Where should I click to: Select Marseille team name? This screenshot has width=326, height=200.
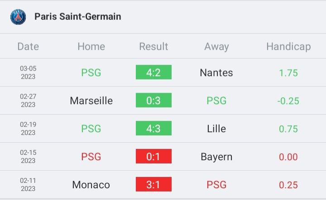(91, 101)
